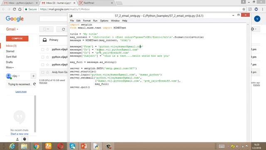Switch to the Hangouts conversations icon
The height and width of the screenshot is (150, 266).
pyautogui.click(x=25, y=139)
